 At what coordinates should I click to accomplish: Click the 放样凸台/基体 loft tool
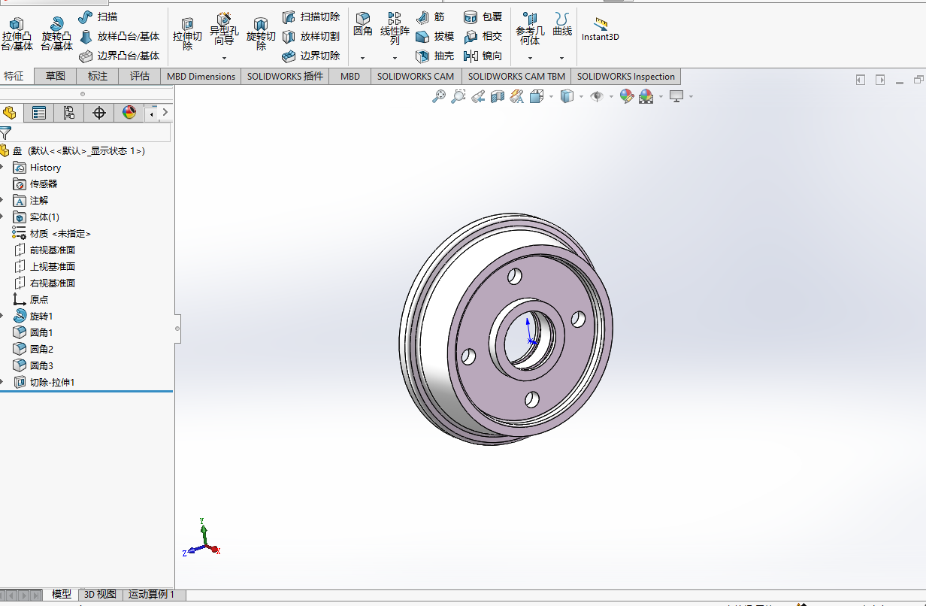tap(120, 36)
